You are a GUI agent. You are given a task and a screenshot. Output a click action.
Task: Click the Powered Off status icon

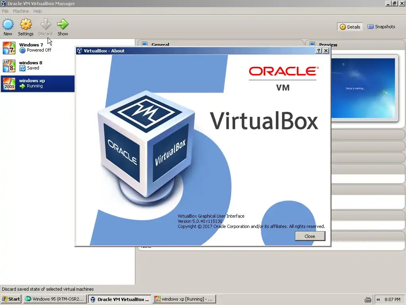tap(23, 50)
